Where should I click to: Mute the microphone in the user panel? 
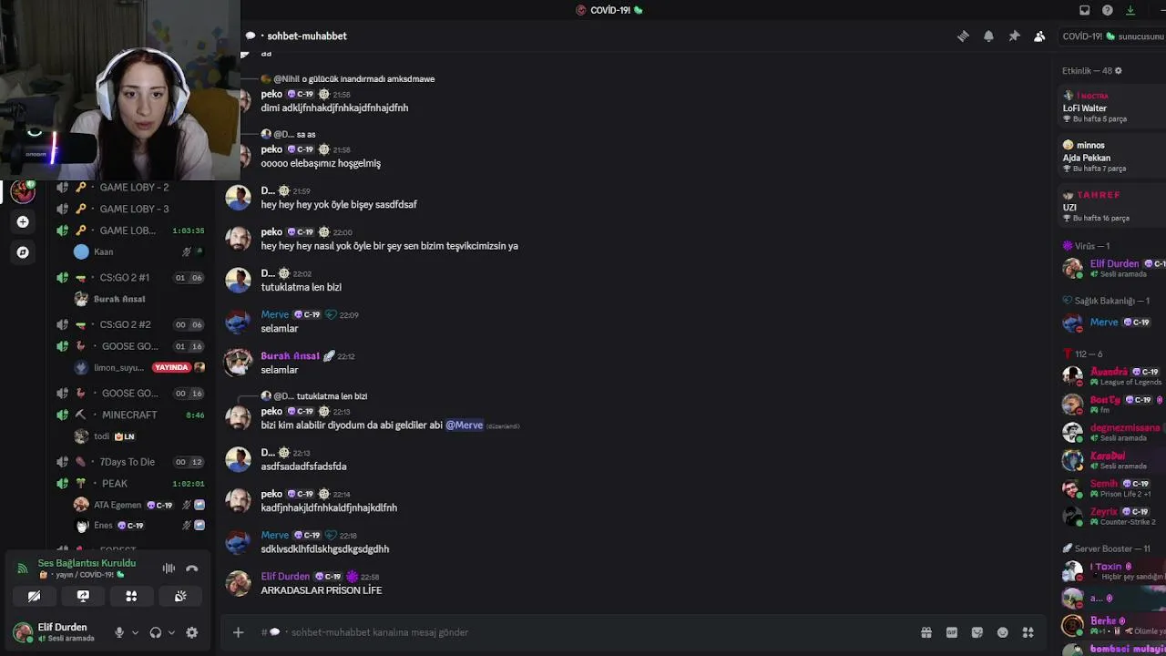click(118, 632)
